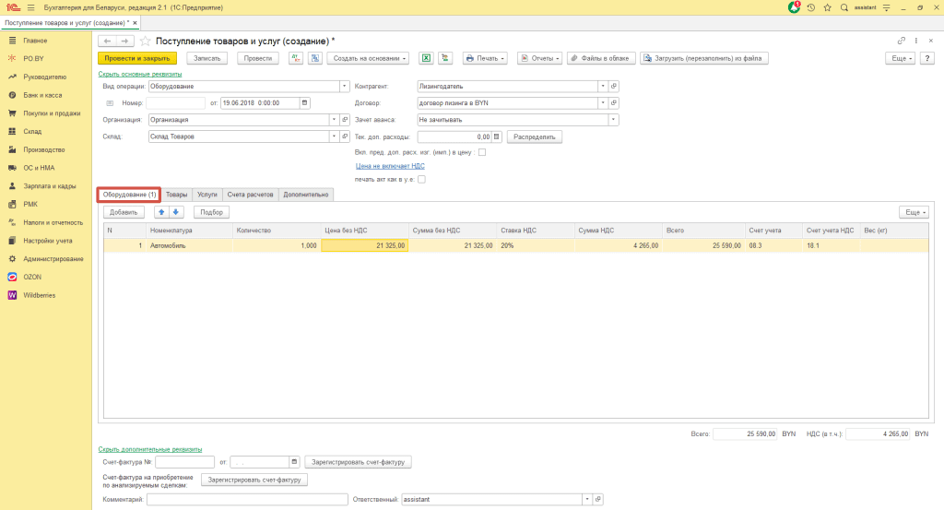The height and width of the screenshot is (510, 944).
Task: Expand Зачет аванса dropdown
Action: point(613,120)
